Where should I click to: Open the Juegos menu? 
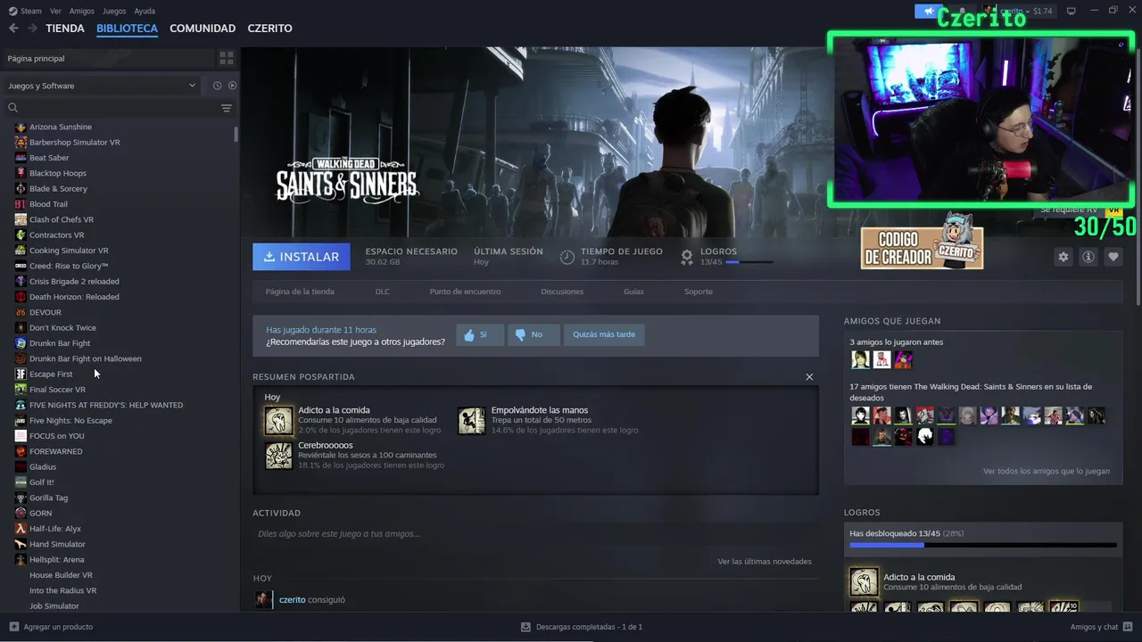click(x=114, y=11)
